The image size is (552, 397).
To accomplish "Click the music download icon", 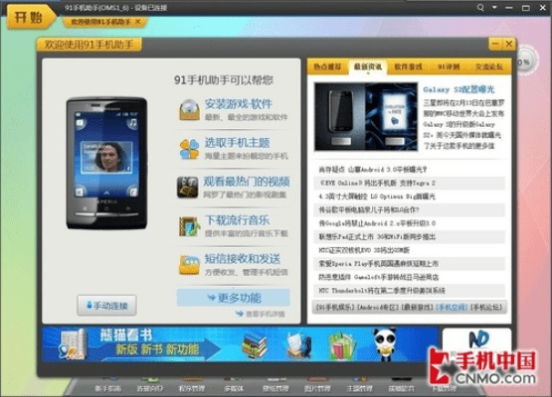I will pyautogui.click(x=189, y=226).
